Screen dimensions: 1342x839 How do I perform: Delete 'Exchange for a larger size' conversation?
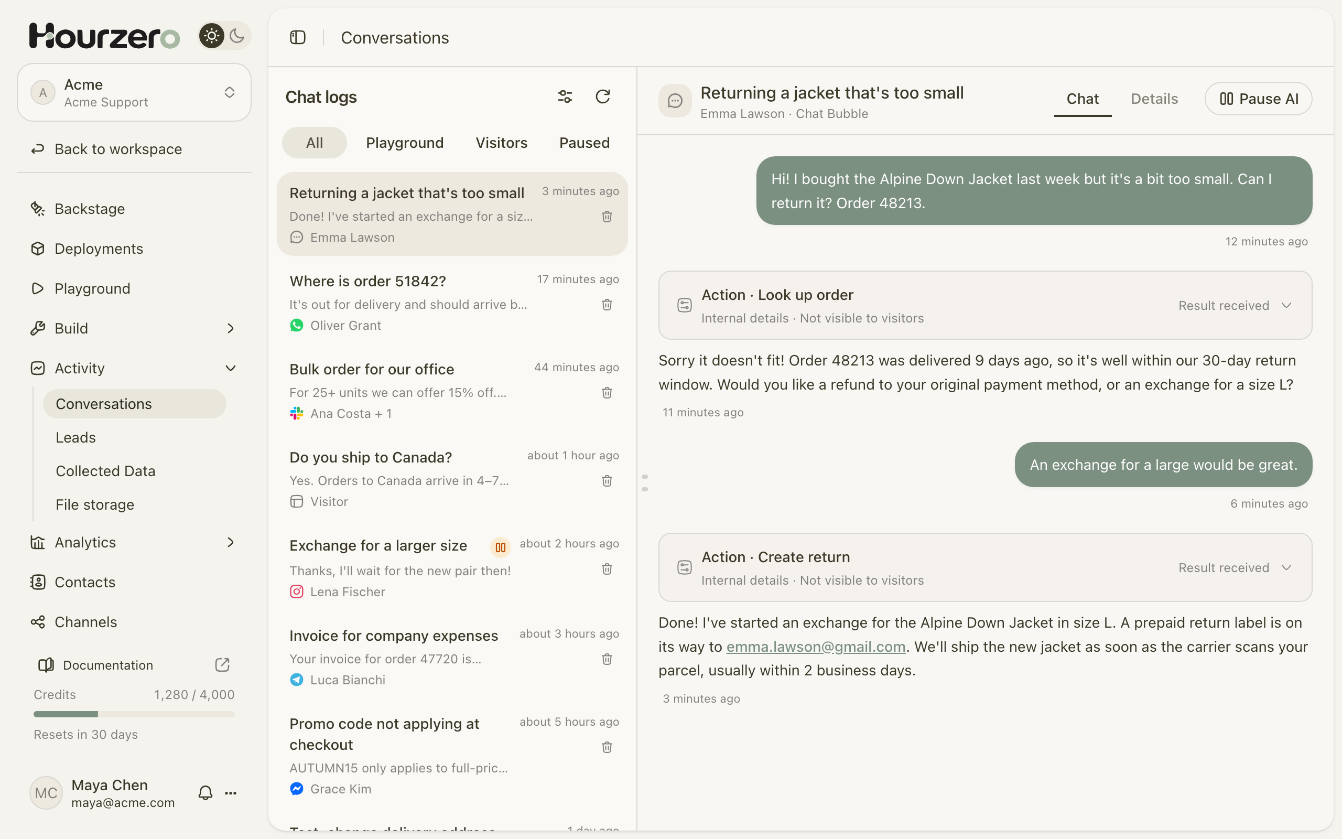click(607, 569)
